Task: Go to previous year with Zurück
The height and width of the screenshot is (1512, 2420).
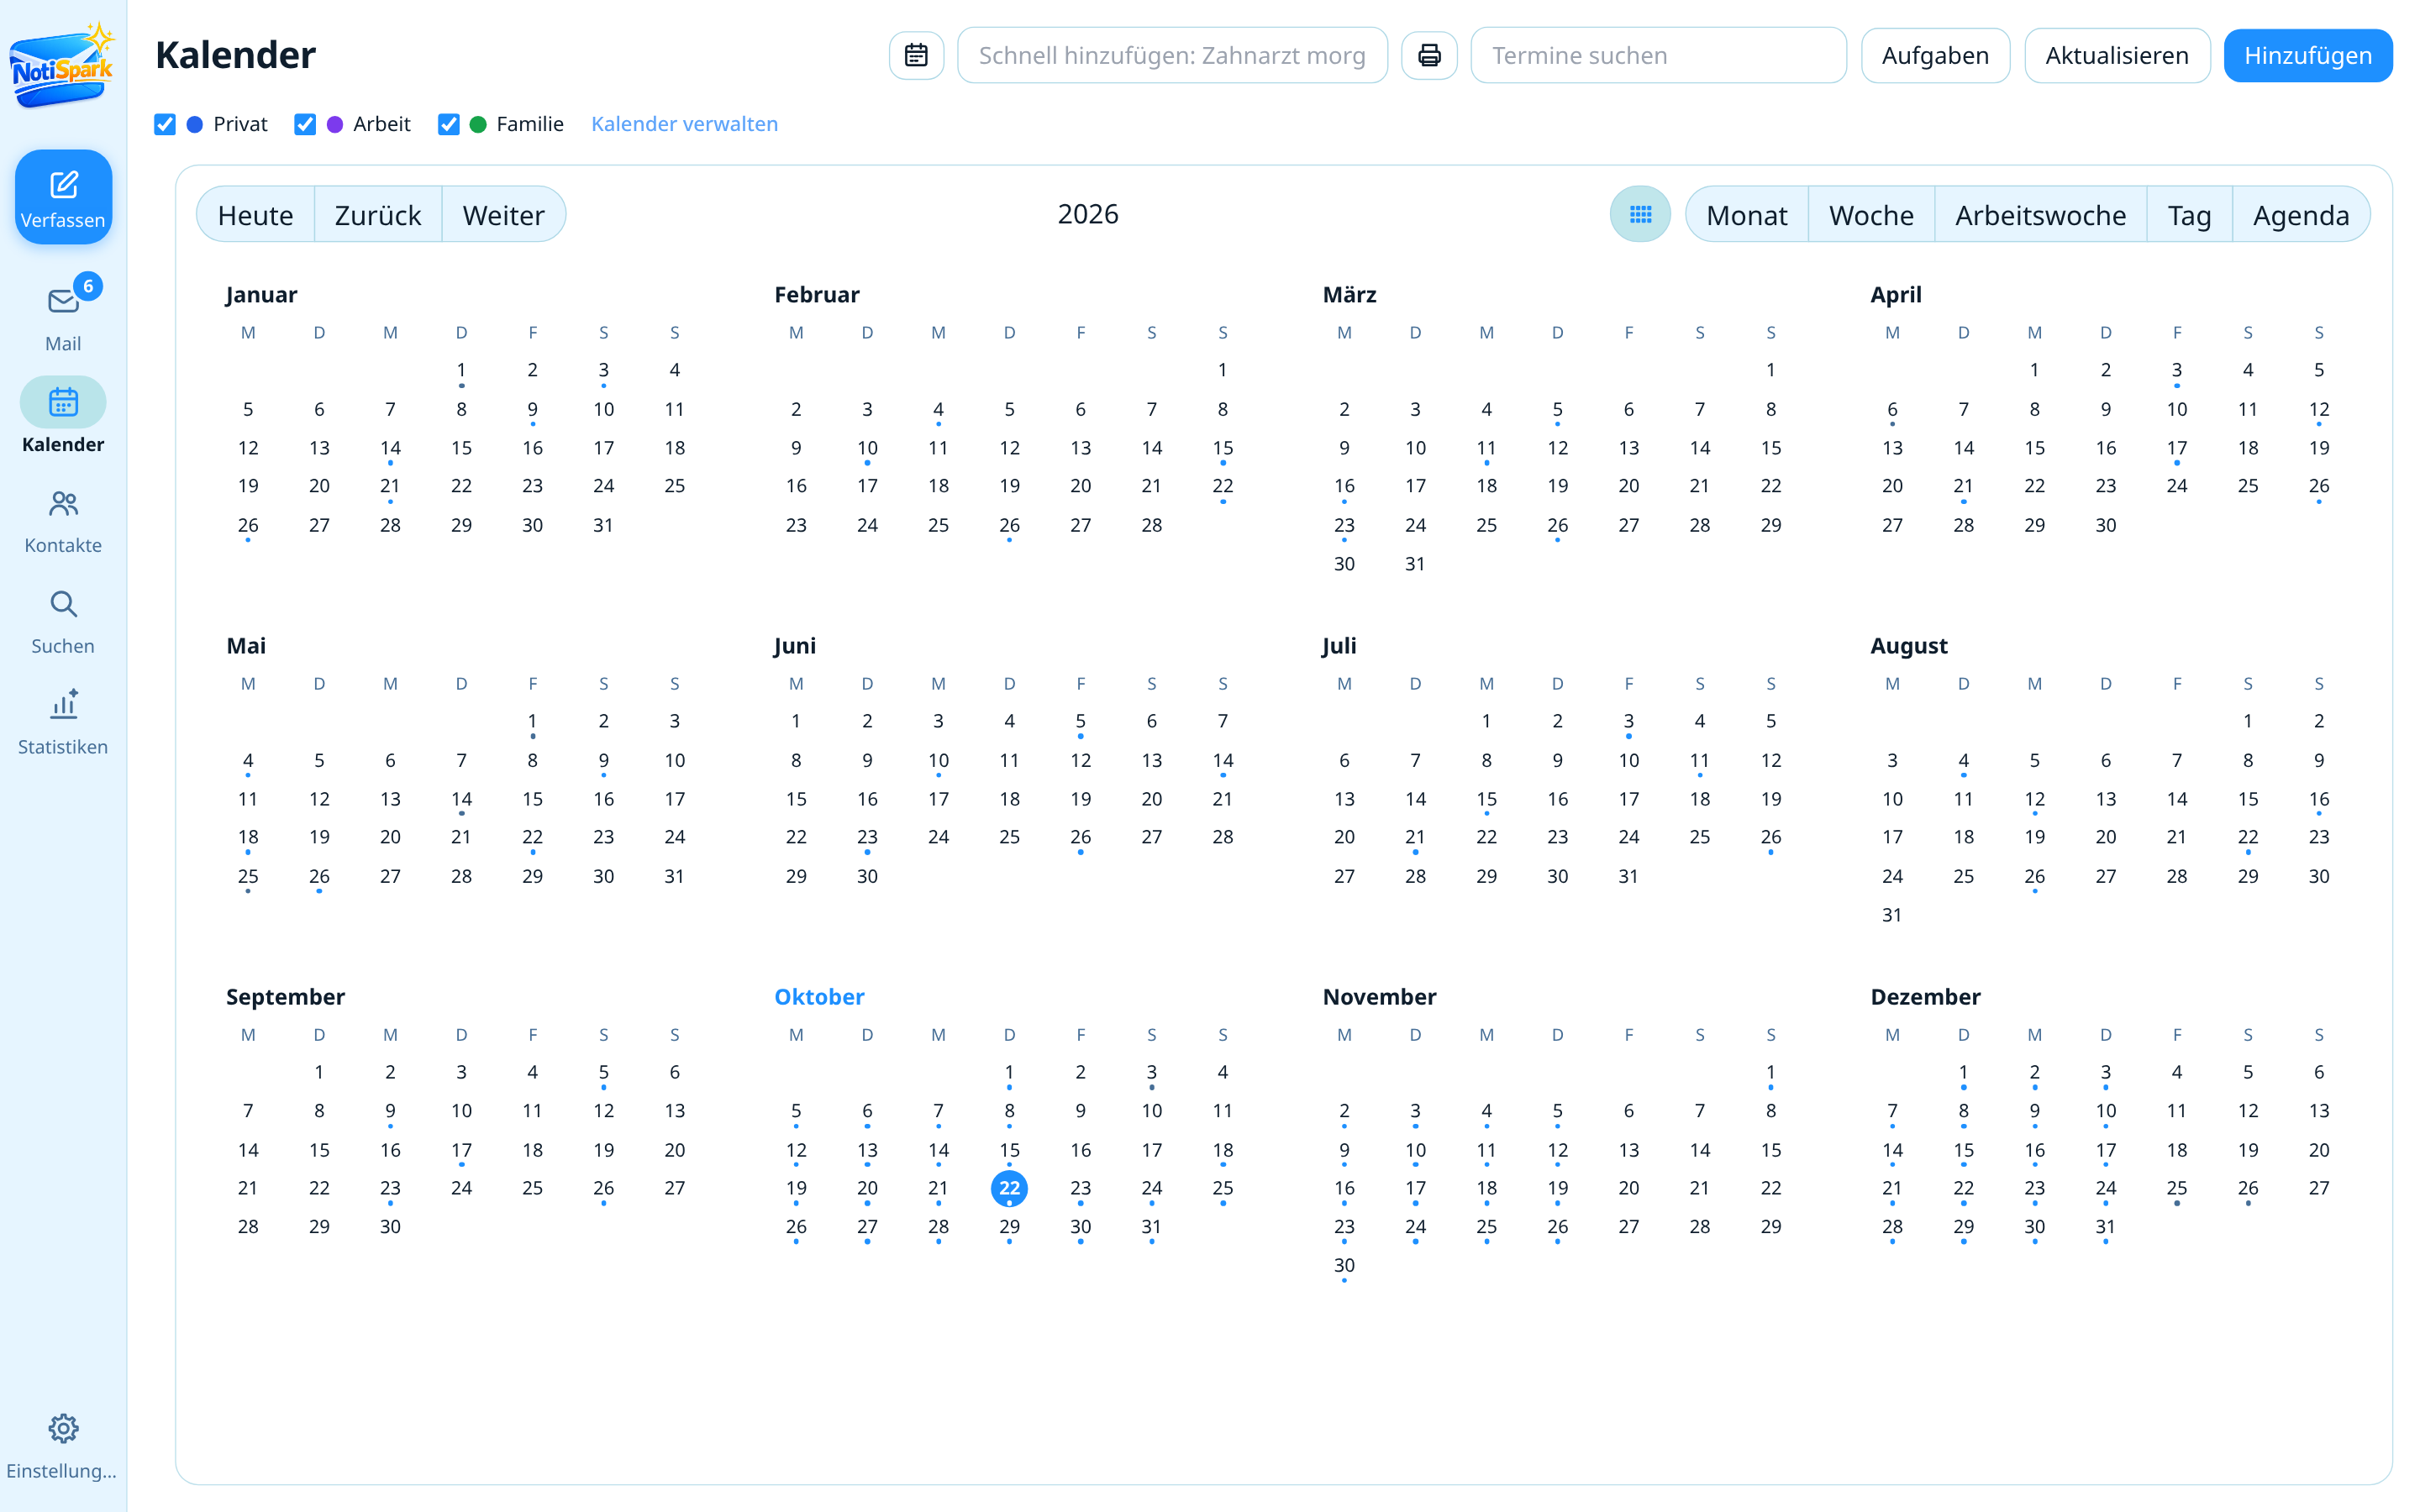Action: click(x=378, y=214)
